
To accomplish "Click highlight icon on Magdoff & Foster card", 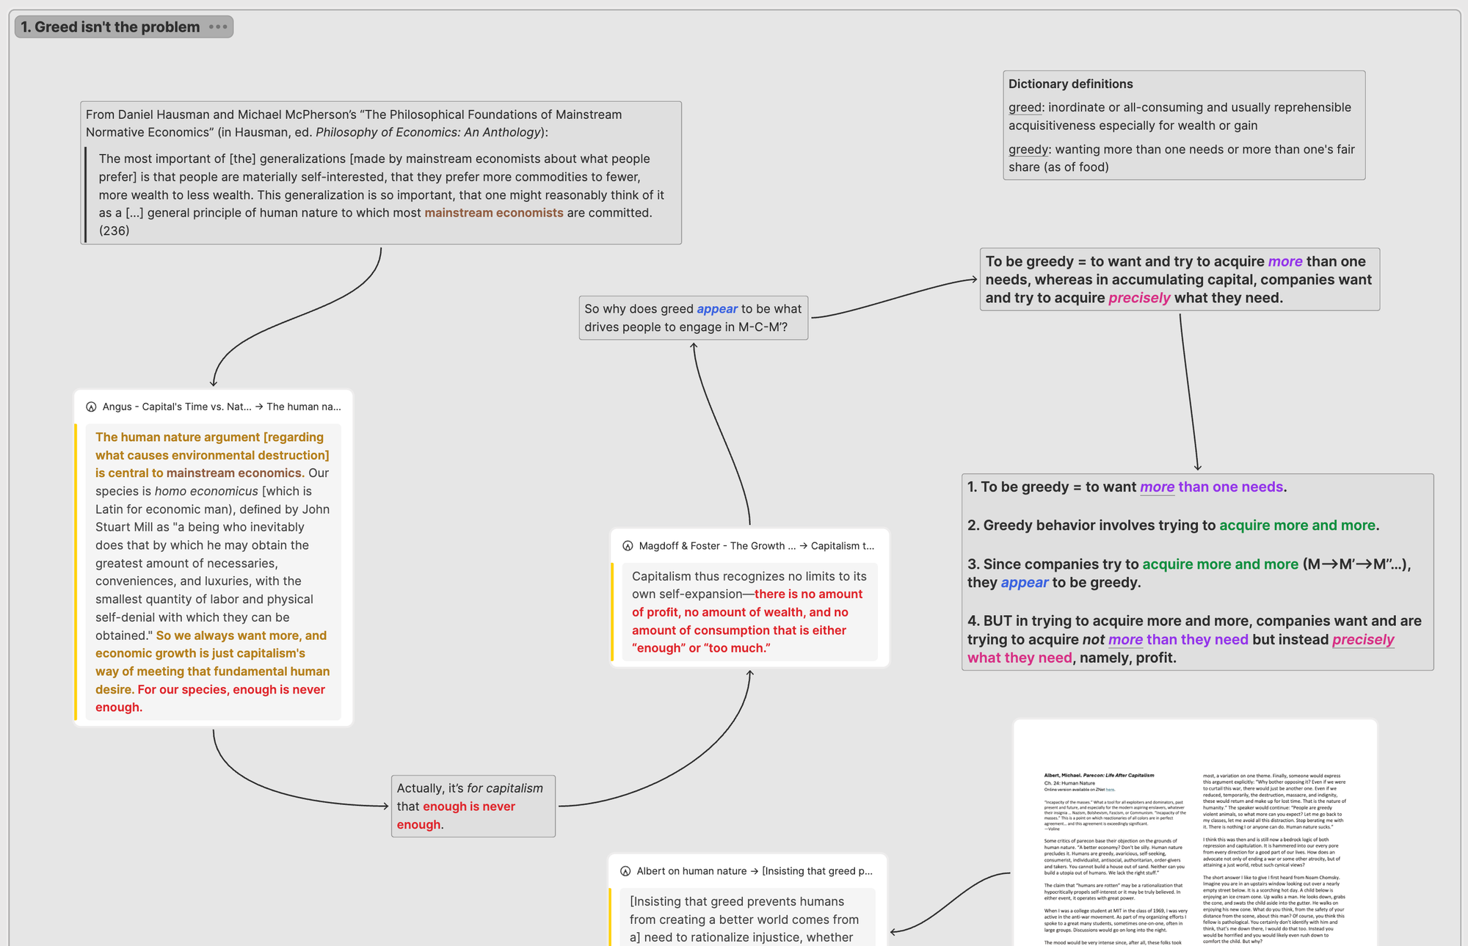I will (628, 546).
